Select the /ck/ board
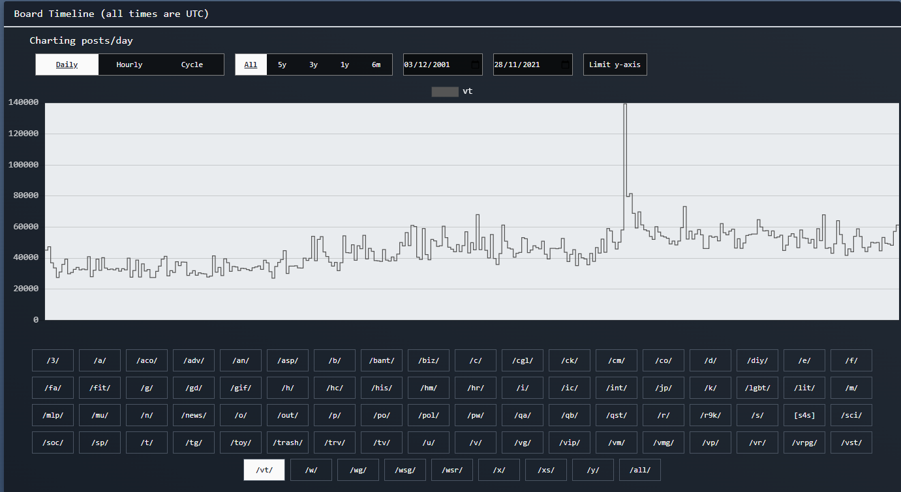Screen dimensions: 901x492 (570, 360)
